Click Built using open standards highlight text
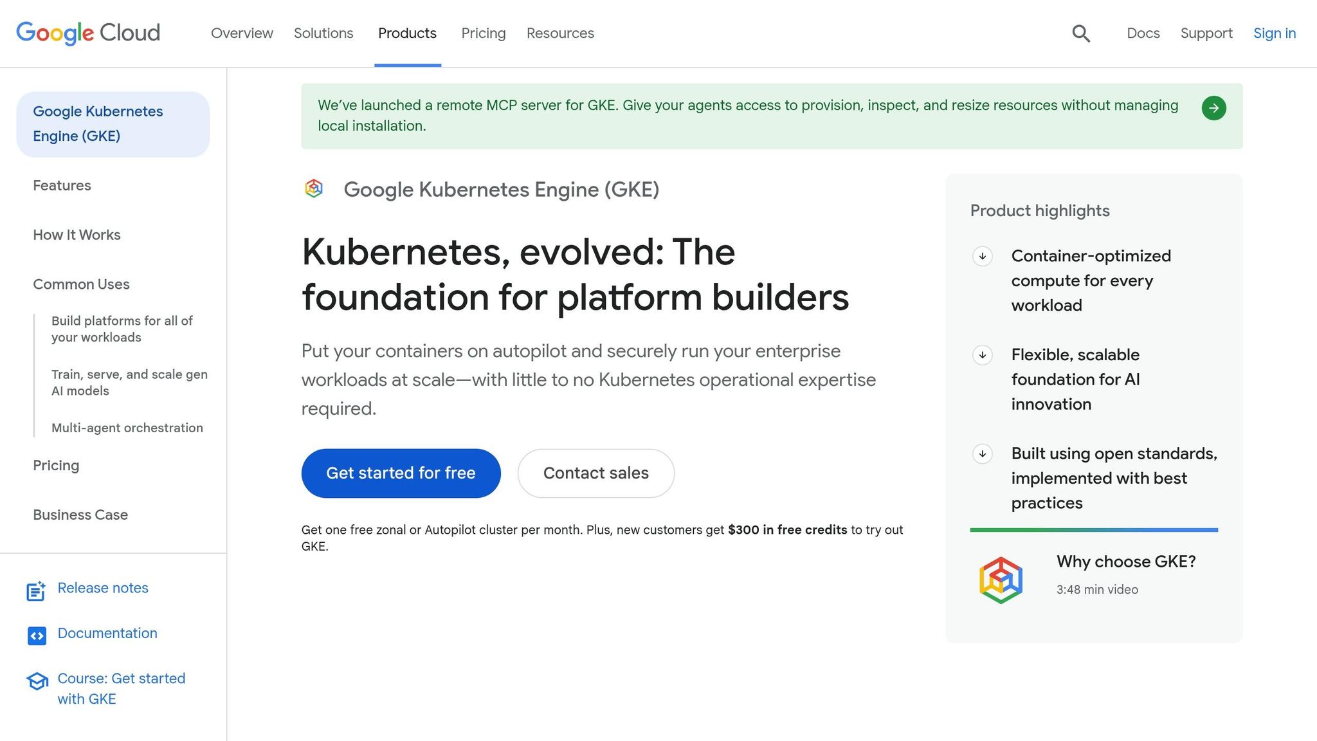1317x741 pixels. click(x=1114, y=479)
